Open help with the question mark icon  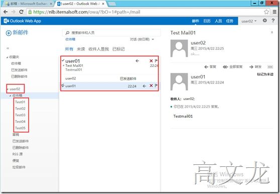(273, 21)
